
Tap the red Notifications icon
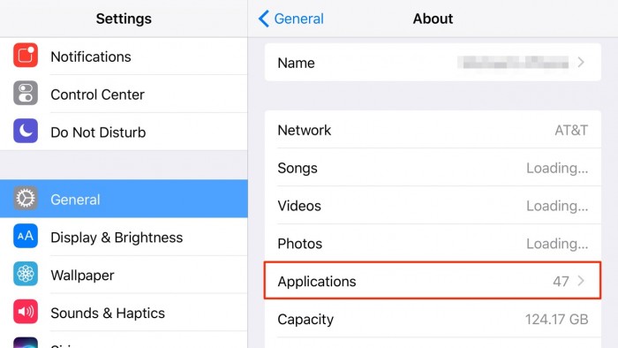tap(26, 55)
